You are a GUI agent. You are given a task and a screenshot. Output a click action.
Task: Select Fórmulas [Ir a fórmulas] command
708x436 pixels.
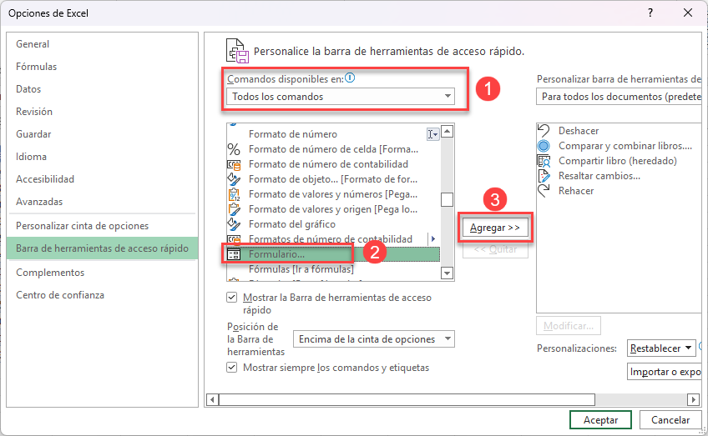point(333,269)
